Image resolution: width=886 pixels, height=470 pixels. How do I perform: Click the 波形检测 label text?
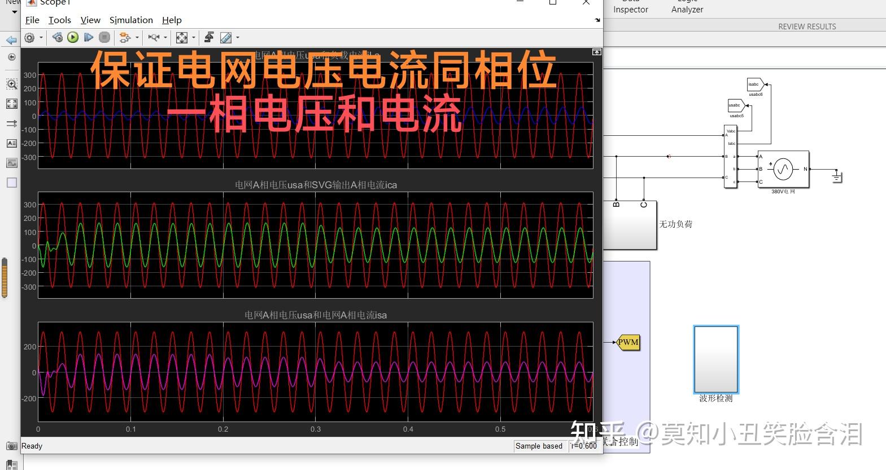716,398
